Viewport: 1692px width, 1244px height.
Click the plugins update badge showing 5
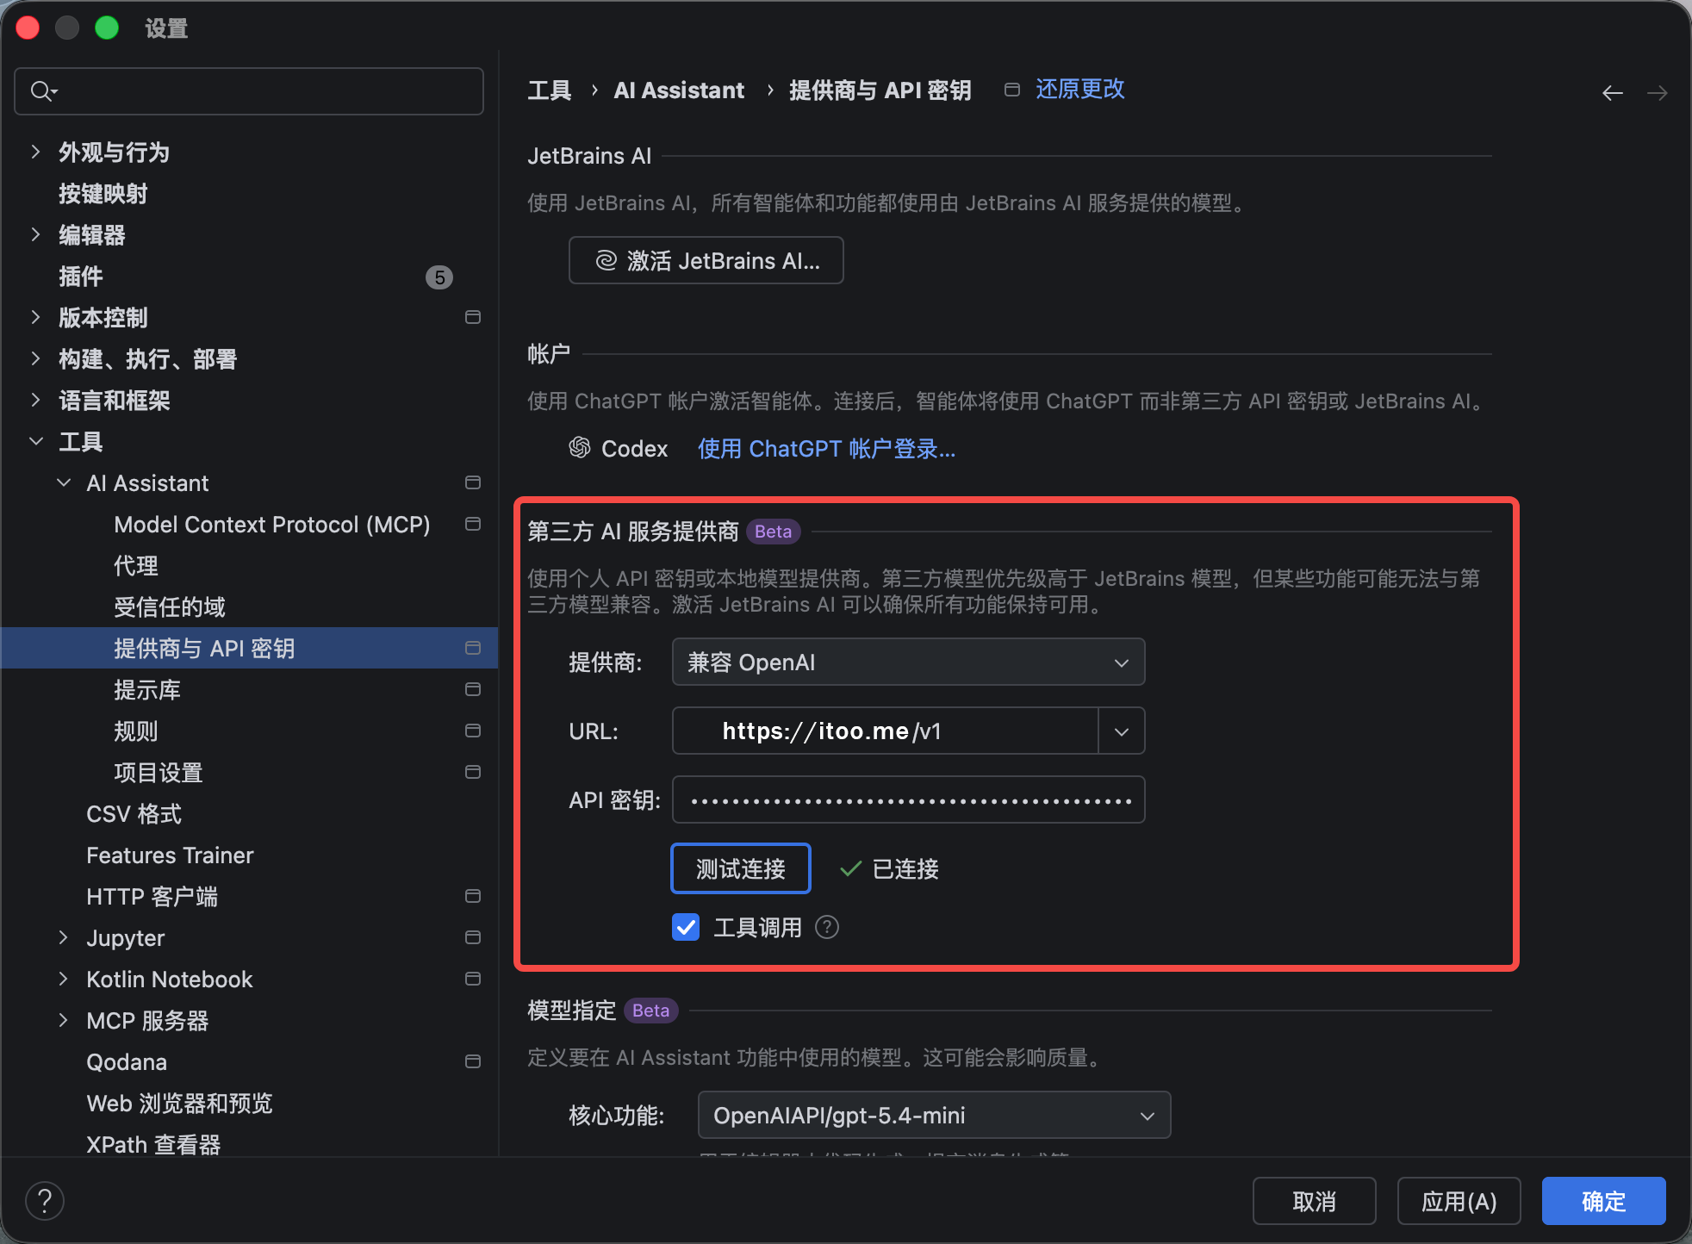coord(439,277)
